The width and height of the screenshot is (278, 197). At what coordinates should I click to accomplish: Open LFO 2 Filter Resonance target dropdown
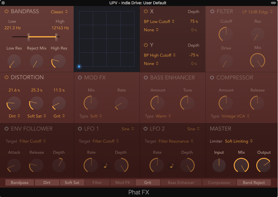176,141
